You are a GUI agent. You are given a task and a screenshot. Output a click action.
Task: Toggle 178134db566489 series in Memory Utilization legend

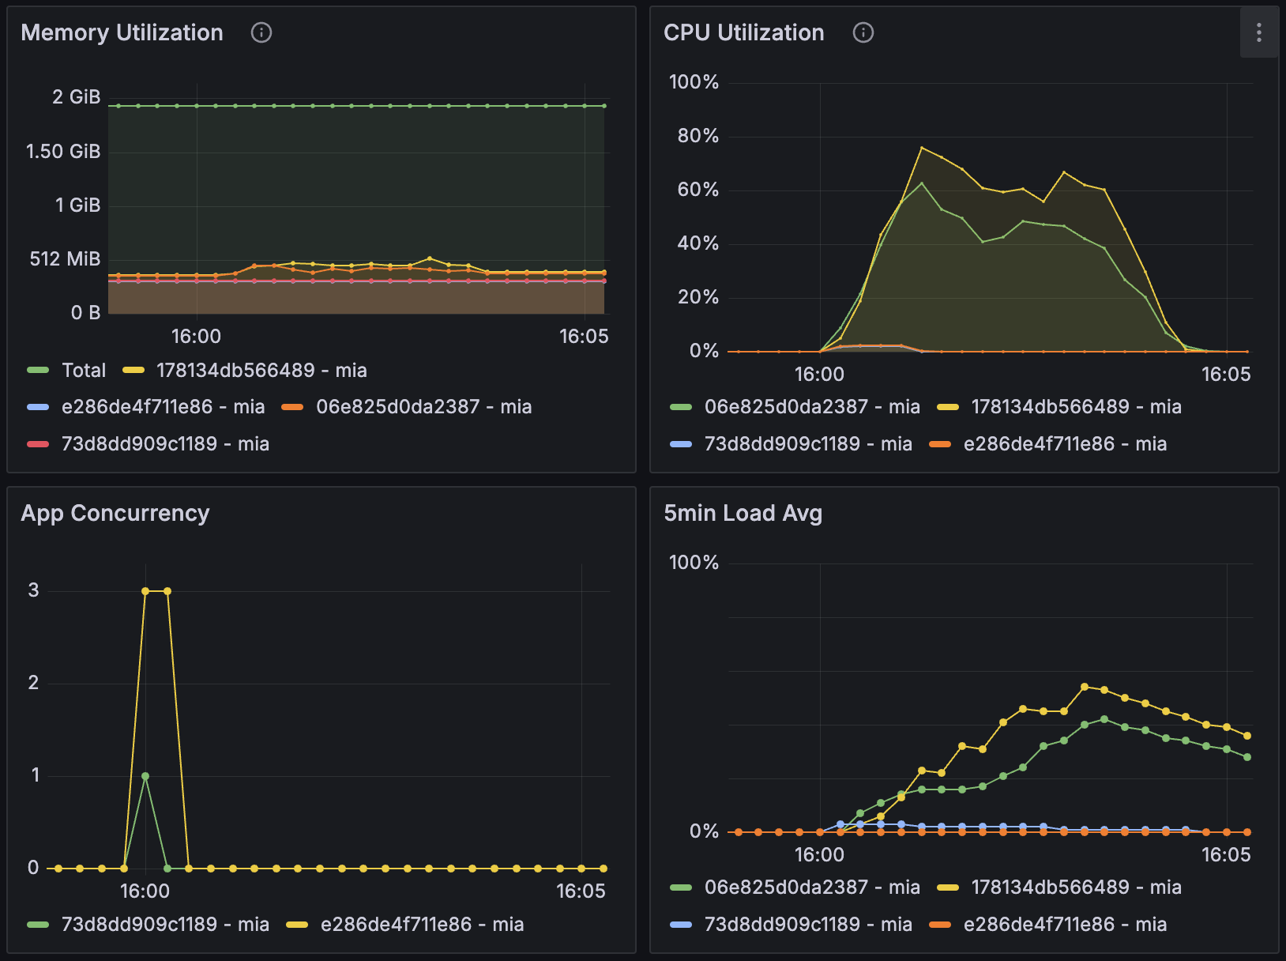(x=261, y=371)
